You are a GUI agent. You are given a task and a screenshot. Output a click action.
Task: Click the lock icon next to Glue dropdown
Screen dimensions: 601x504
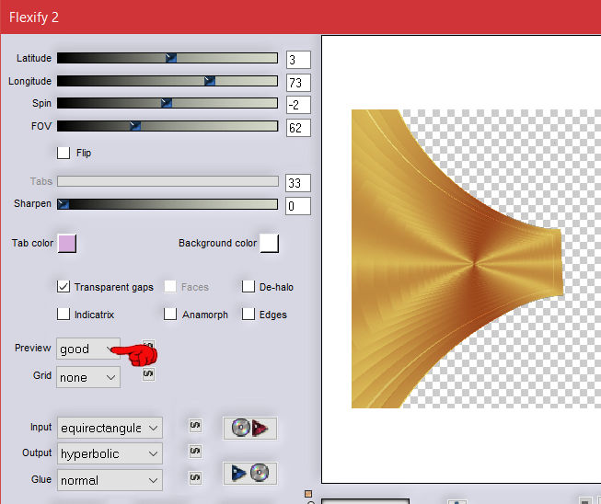[x=195, y=477]
